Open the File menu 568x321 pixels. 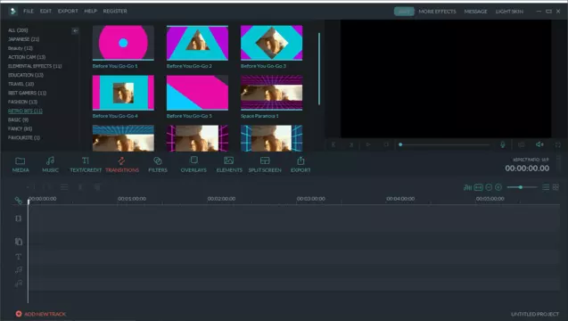click(x=29, y=12)
